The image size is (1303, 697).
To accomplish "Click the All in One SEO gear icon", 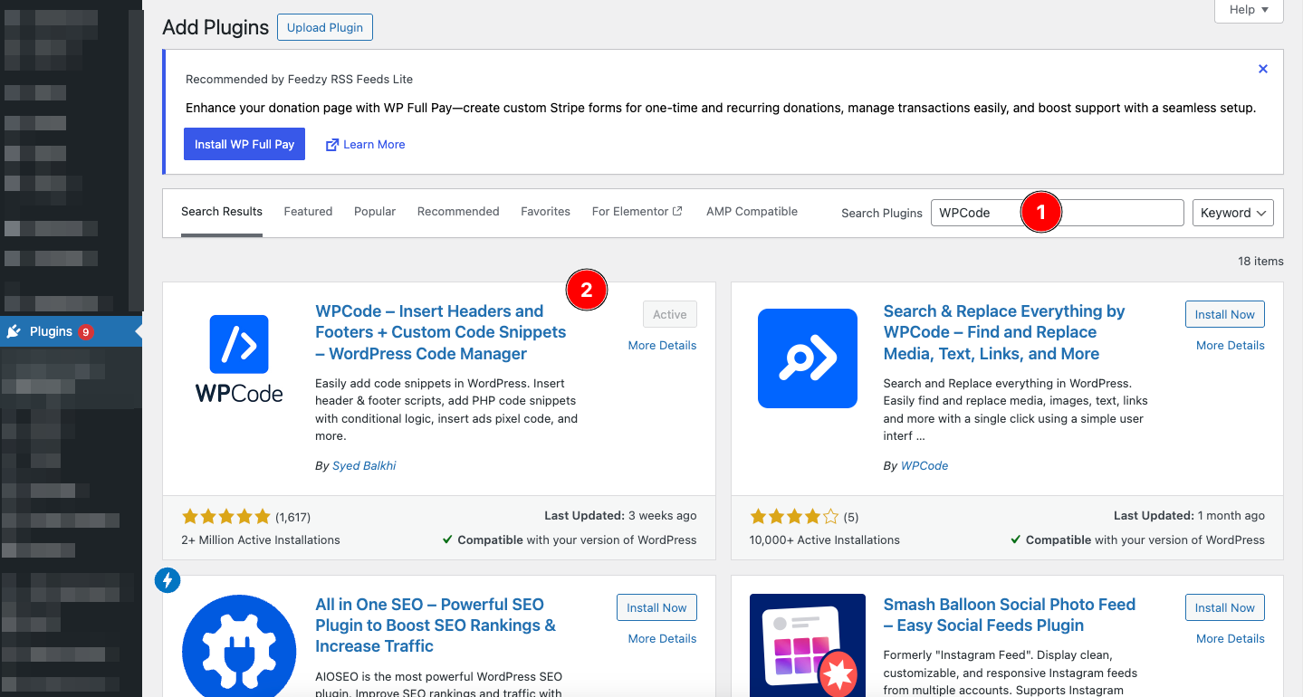I will coord(239,646).
